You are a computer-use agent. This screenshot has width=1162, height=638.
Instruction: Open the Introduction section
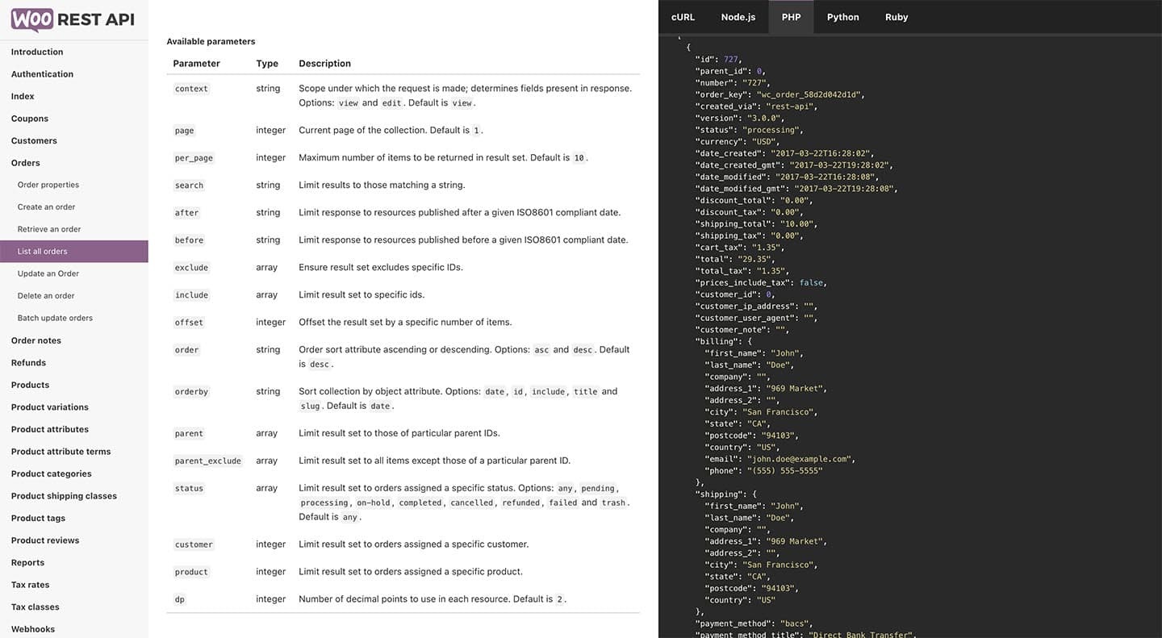click(37, 52)
